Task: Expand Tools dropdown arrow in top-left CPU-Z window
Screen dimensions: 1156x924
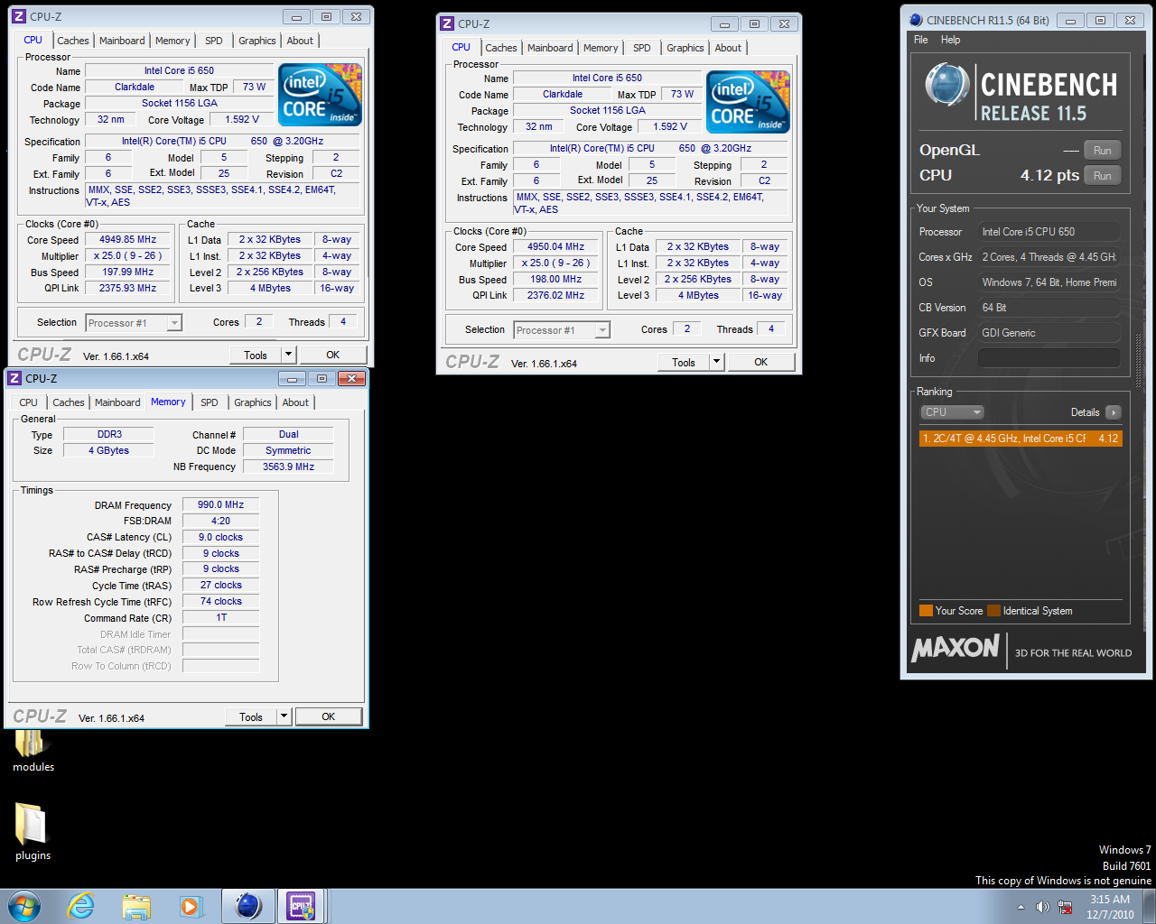Action: [x=289, y=355]
